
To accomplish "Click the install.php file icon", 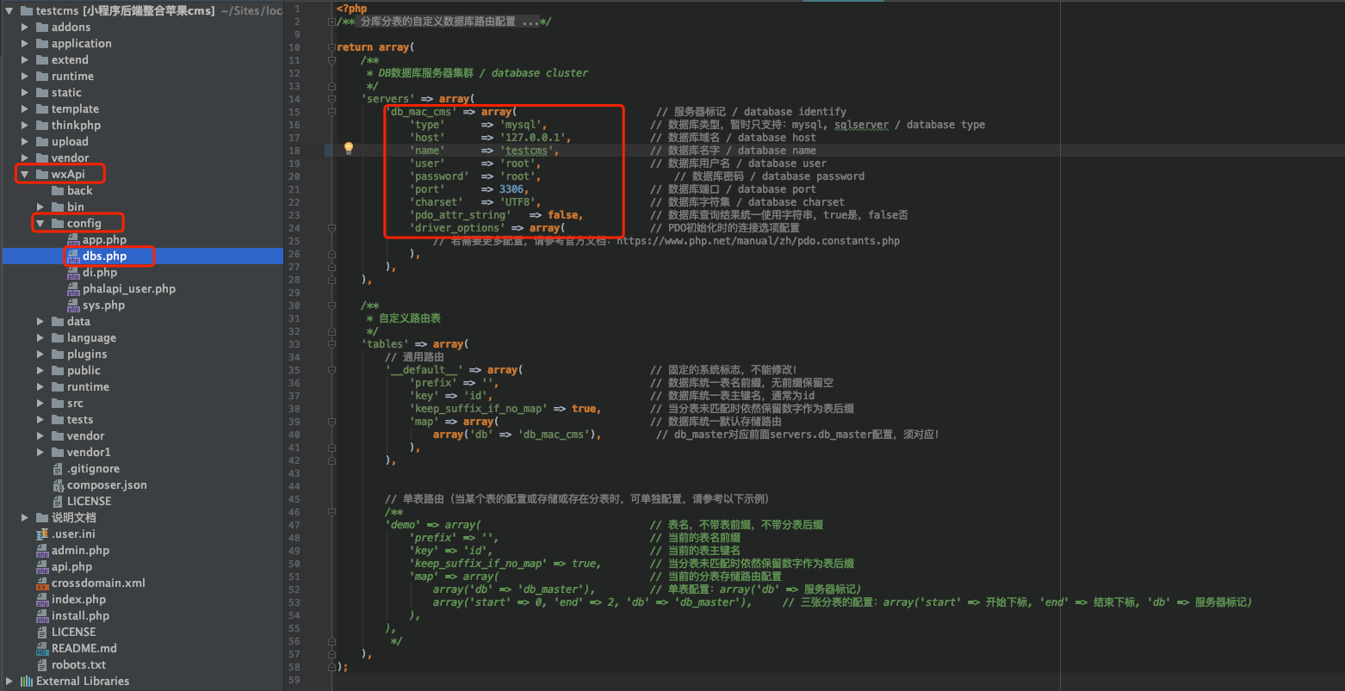I will point(43,616).
